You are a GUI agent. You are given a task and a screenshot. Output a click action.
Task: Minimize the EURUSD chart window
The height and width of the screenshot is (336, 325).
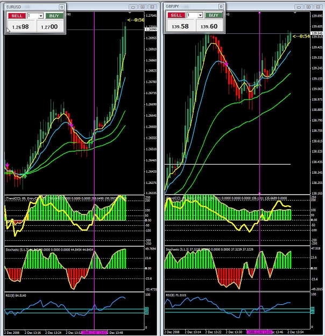pos(133,7)
